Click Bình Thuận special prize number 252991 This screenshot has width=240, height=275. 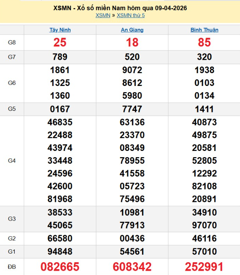(x=204, y=267)
